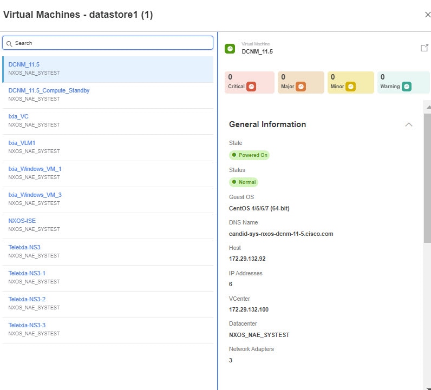
Task: Select Ixia_Windows_VM_3 in the list
Action: [x=108, y=200]
